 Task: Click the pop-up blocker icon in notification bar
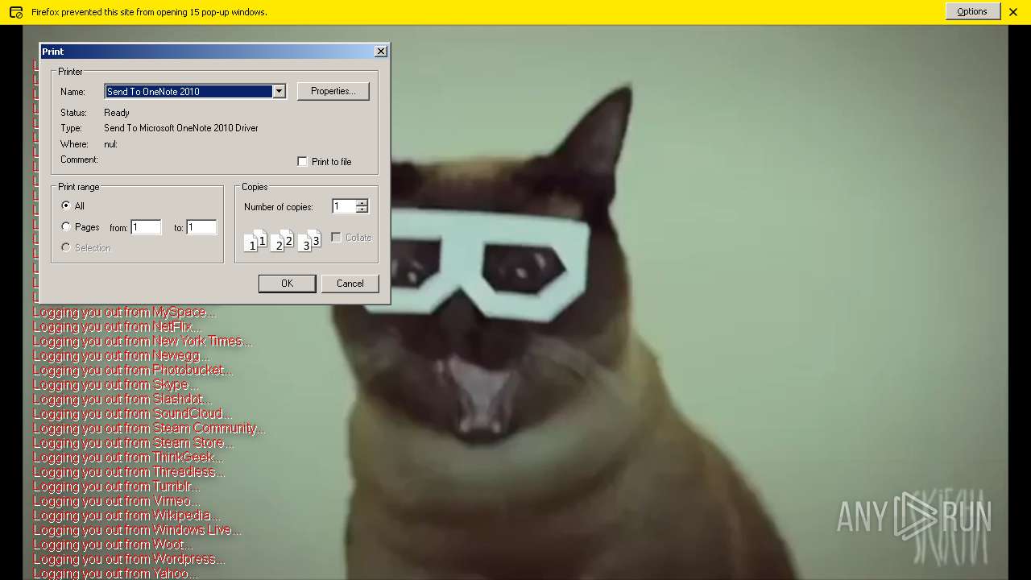[x=15, y=12]
